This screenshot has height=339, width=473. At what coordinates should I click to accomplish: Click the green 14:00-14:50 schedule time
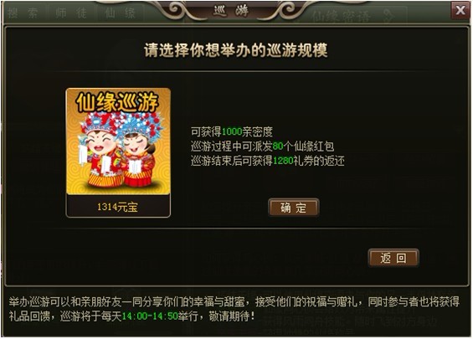(x=150, y=316)
